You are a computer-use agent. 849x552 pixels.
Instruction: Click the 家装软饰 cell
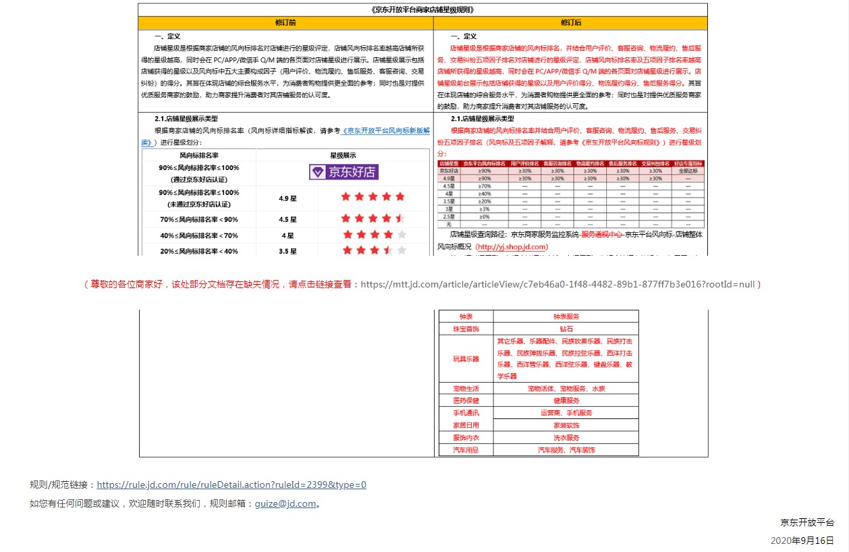pyautogui.click(x=566, y=425)
